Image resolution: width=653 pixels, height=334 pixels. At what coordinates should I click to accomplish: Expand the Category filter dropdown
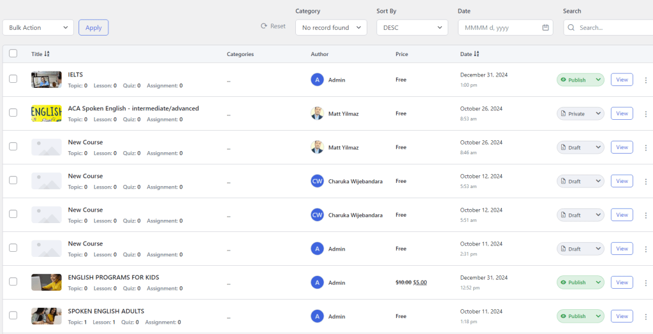click(331, 27)
